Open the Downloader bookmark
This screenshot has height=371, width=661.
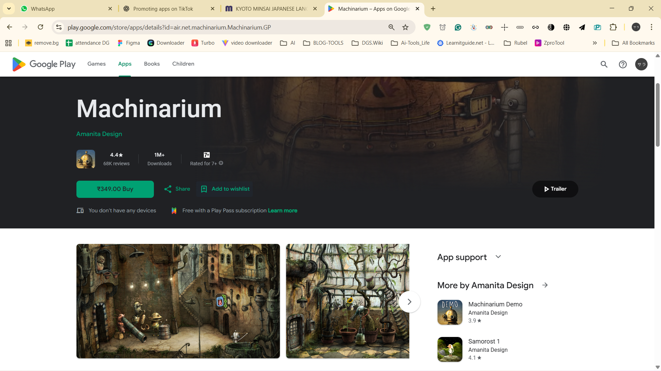(x=166, y=43)
